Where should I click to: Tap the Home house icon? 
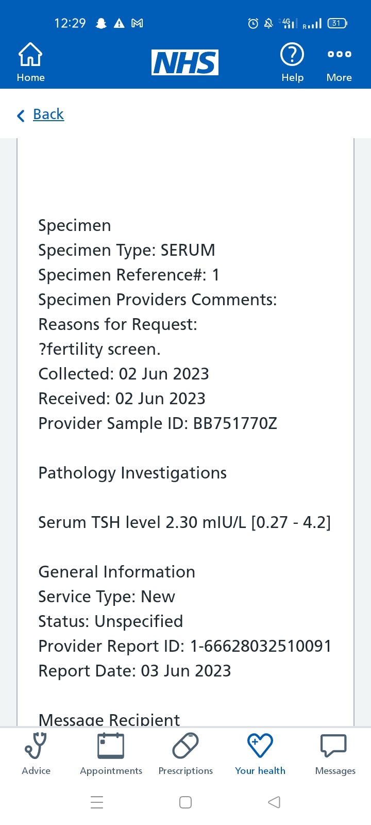(x=30, y=55)
